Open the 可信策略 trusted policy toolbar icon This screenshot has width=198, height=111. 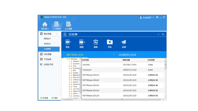(x=57, y=24)
